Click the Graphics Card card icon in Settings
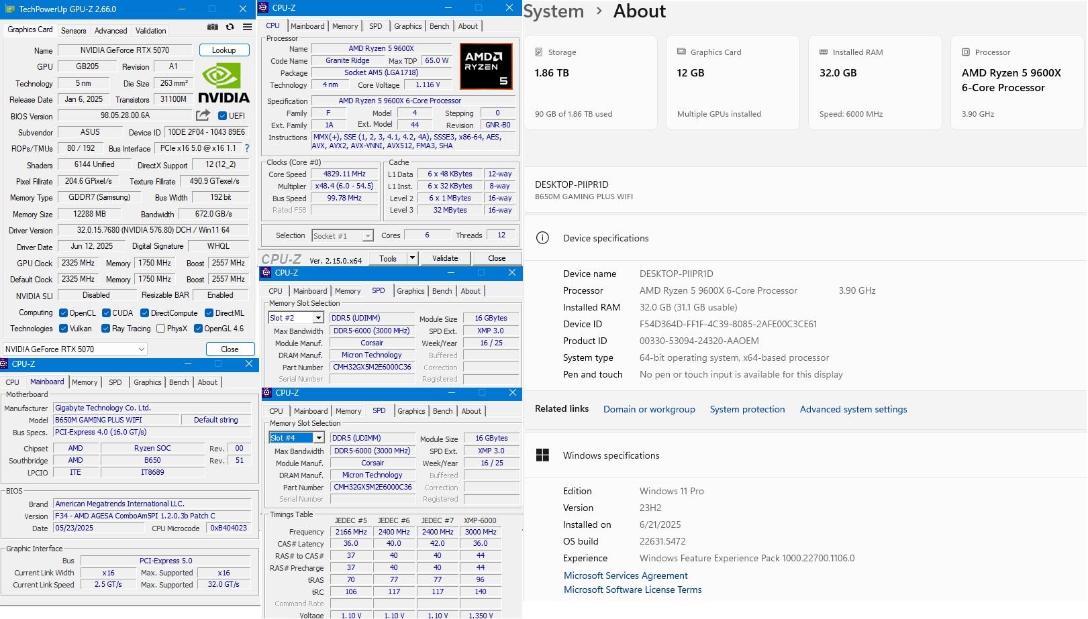The height and width of the screenshot is (619, 1088). click(x=681, y=52)
